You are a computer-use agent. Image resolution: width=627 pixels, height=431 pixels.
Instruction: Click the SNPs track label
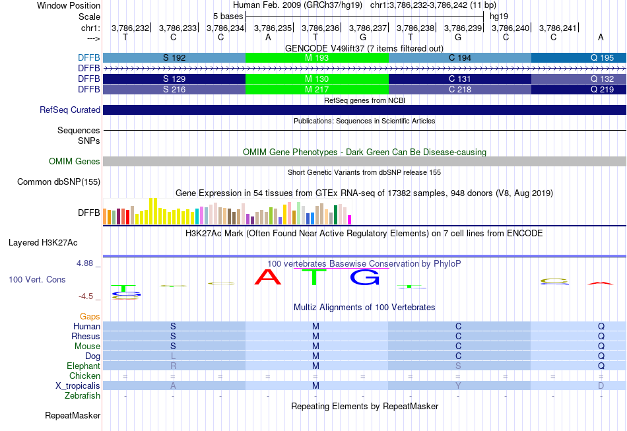(x=89, y=141)
